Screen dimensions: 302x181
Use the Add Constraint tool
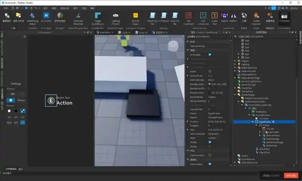click(x=188, y=18)
